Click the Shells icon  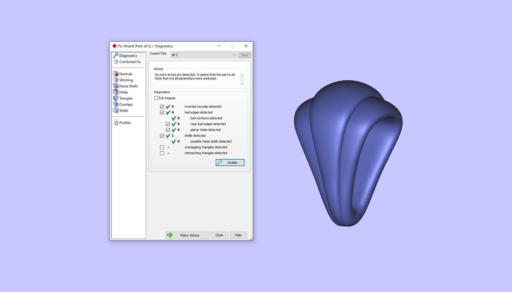(116, 110)
